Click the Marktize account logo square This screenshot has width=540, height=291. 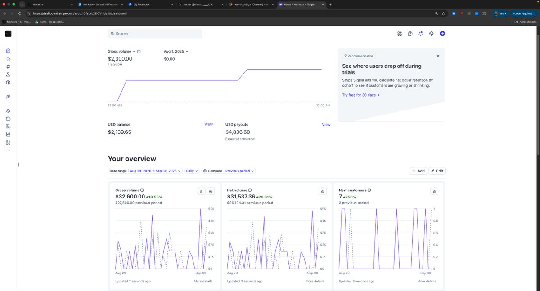(8, 34)
